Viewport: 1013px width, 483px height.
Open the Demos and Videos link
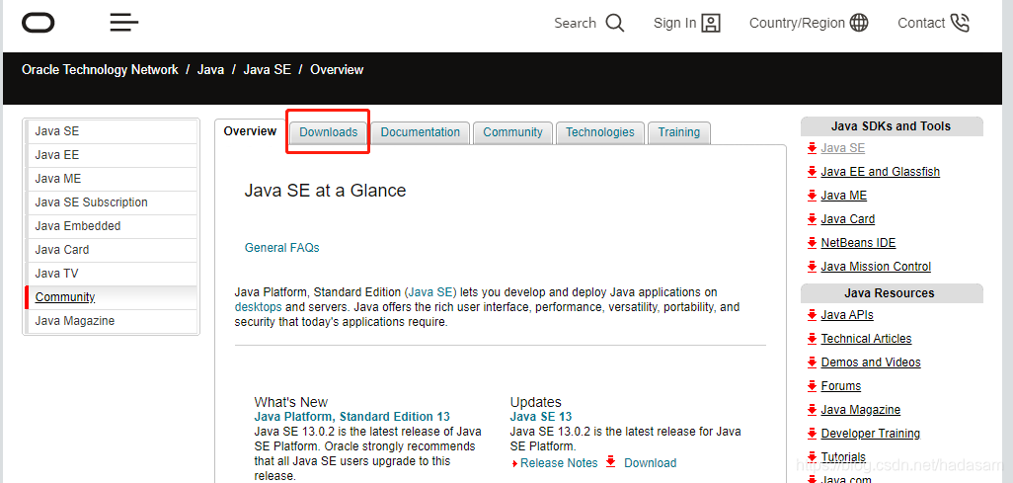871,362
